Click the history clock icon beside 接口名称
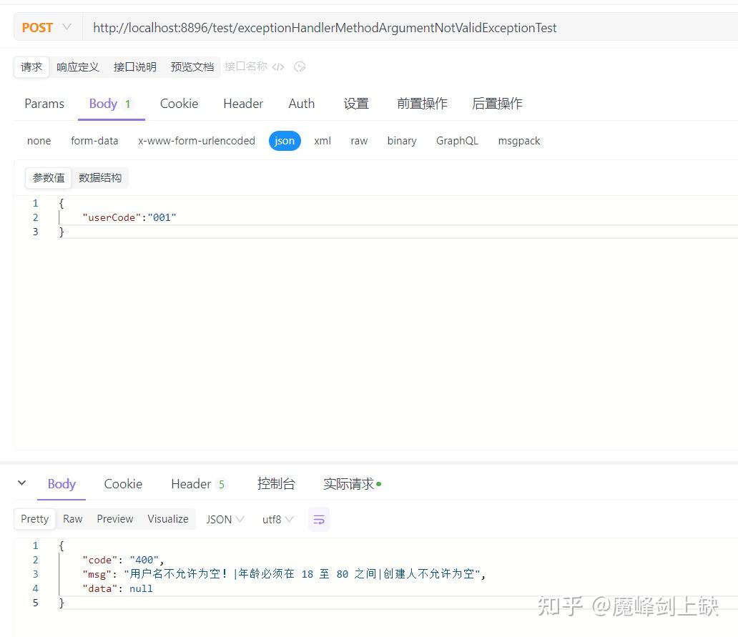Viewport: 738px width, 637px height. click(x=299, y=66)
